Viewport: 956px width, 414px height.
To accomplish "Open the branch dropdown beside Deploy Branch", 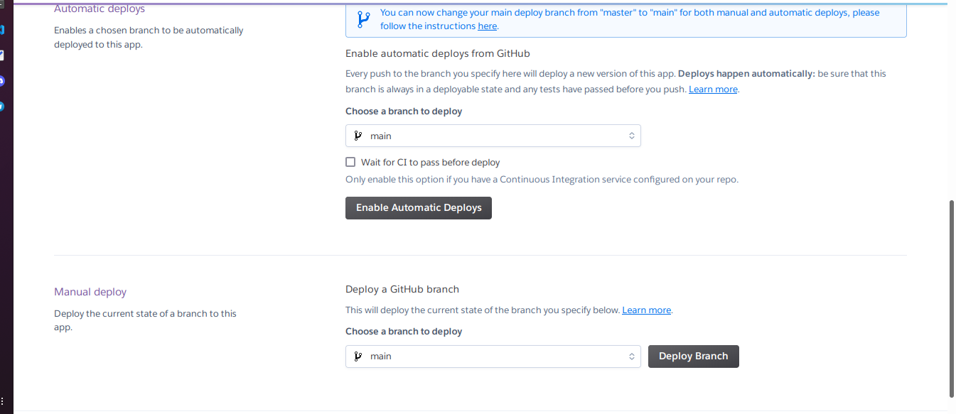I will [x=493, y=356].
